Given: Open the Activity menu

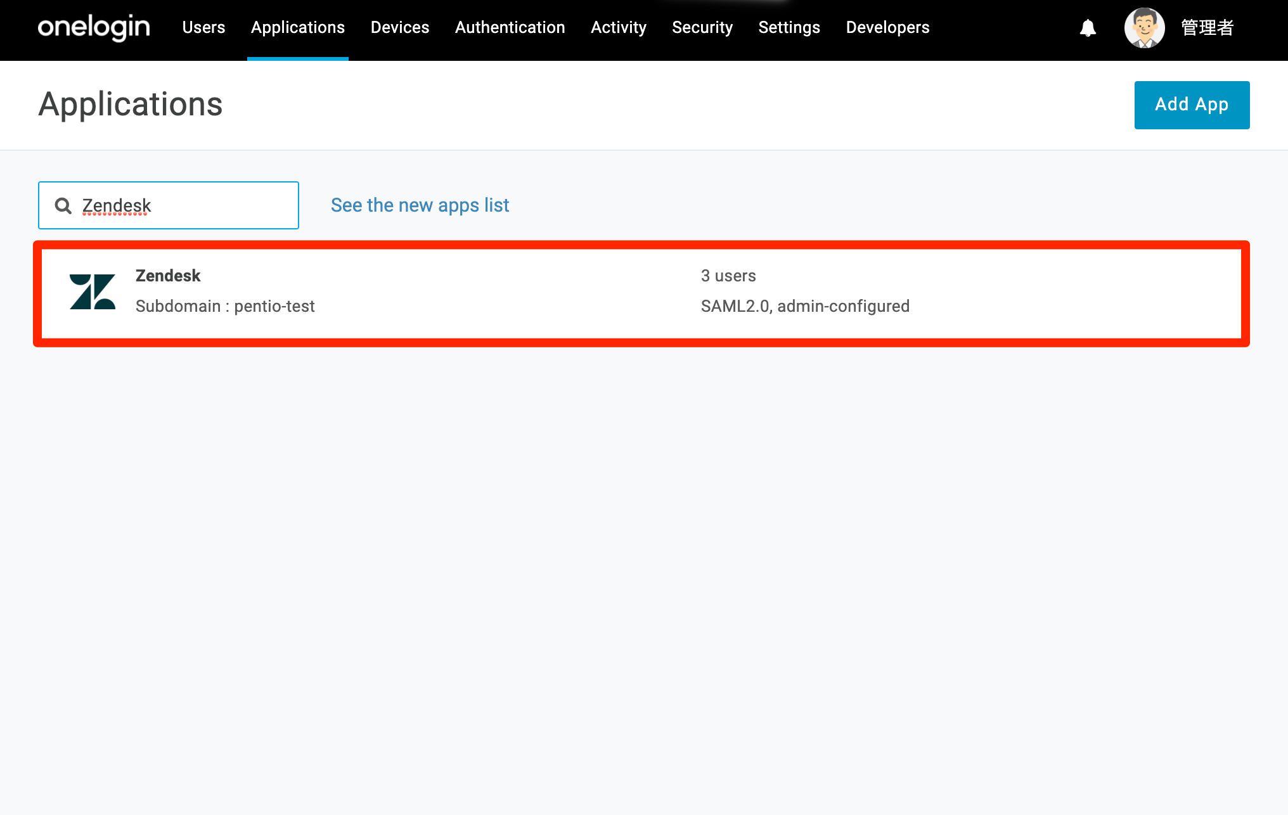Looking at the screenshot, I should click(x=619, y=27).
